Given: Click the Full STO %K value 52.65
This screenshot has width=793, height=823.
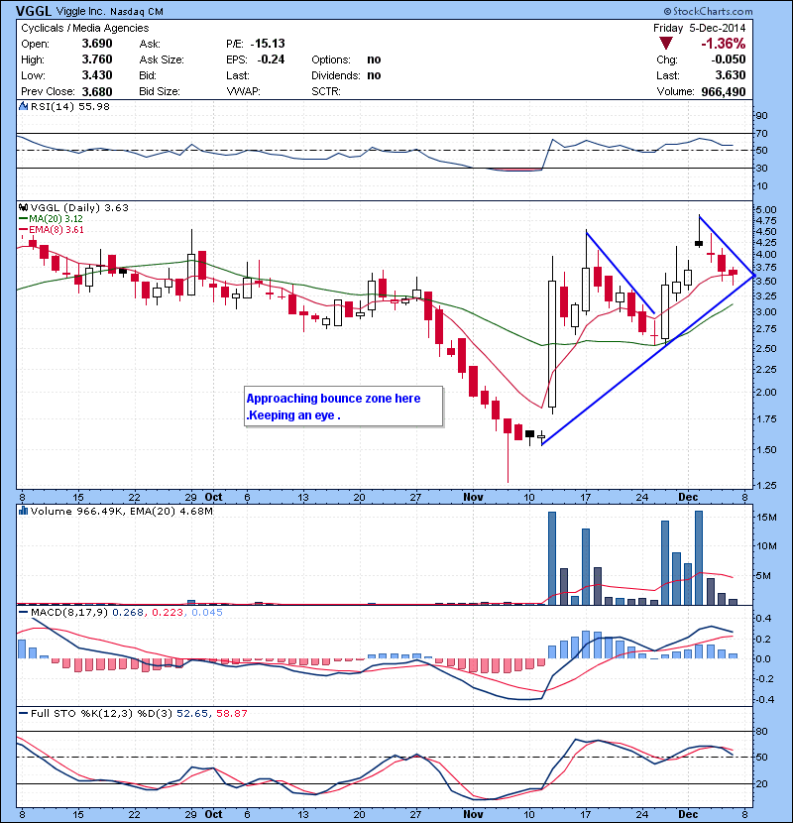Looking at the screenshot, I should [x=192, y=713].
